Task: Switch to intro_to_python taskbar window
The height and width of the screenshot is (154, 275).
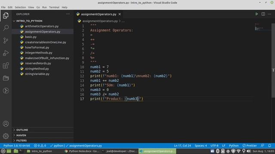Action: point(40,151)
